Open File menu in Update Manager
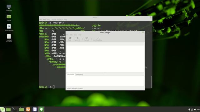 click(67, 35)
